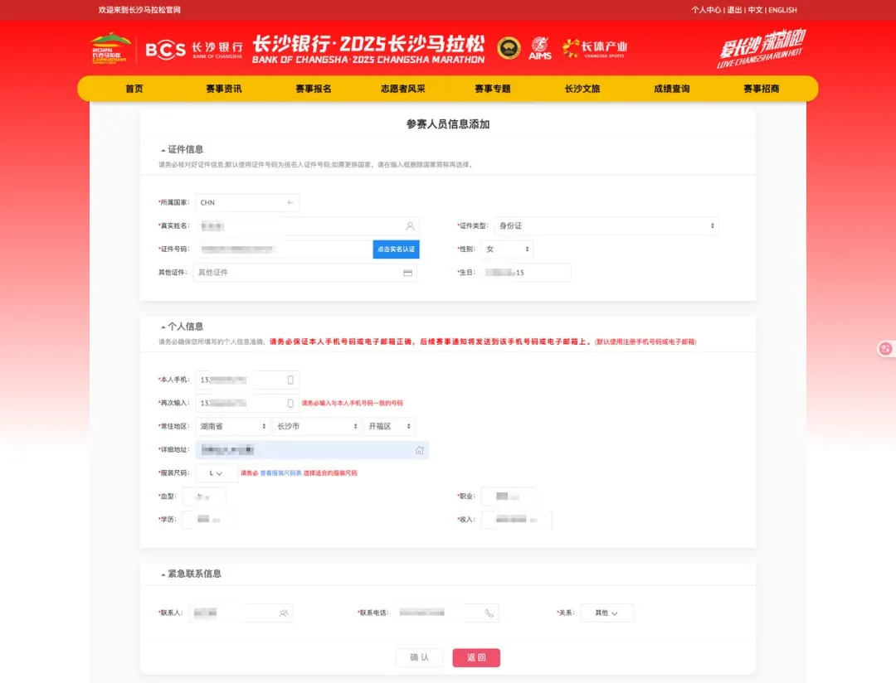The image size is (896, 683).
Task: Click the 欢迎来到长沙马拉松官网 welcome text
Action: pyautogui.click(x=139, y=10)
